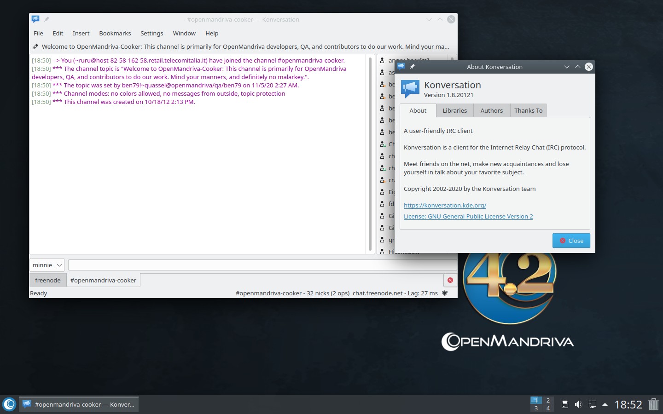This screenshot has height=414, width=663.
Task: Open the network connections tray icon
Action: pyautogui.click(x=593, y=404)
